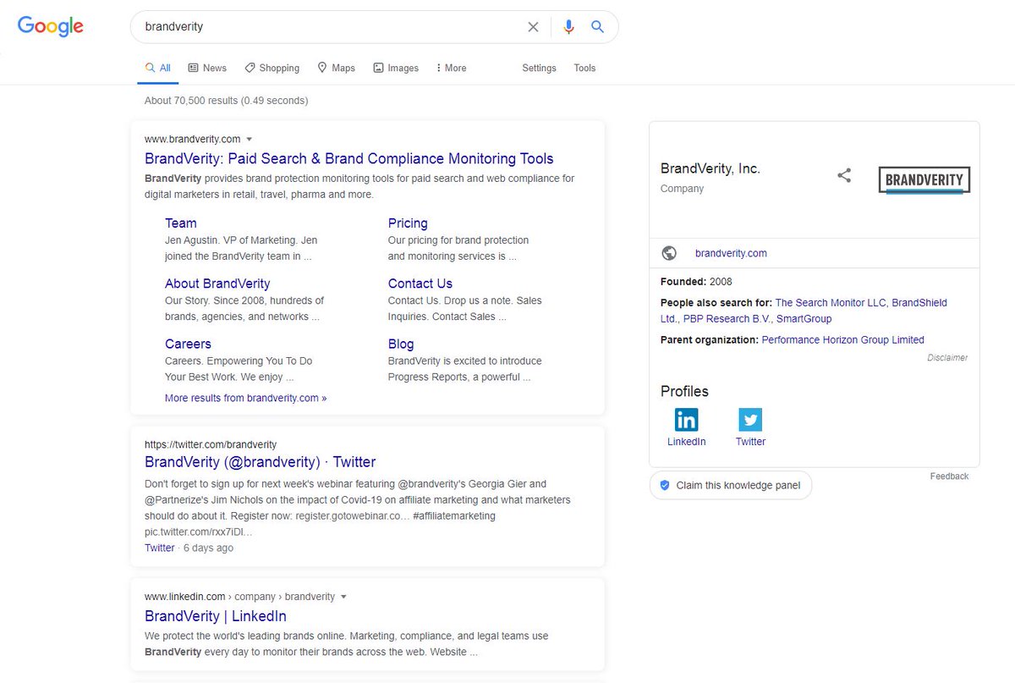Click the globe icon beside brandverity.com
1015x683 pixels.
(x=669, y=253)
